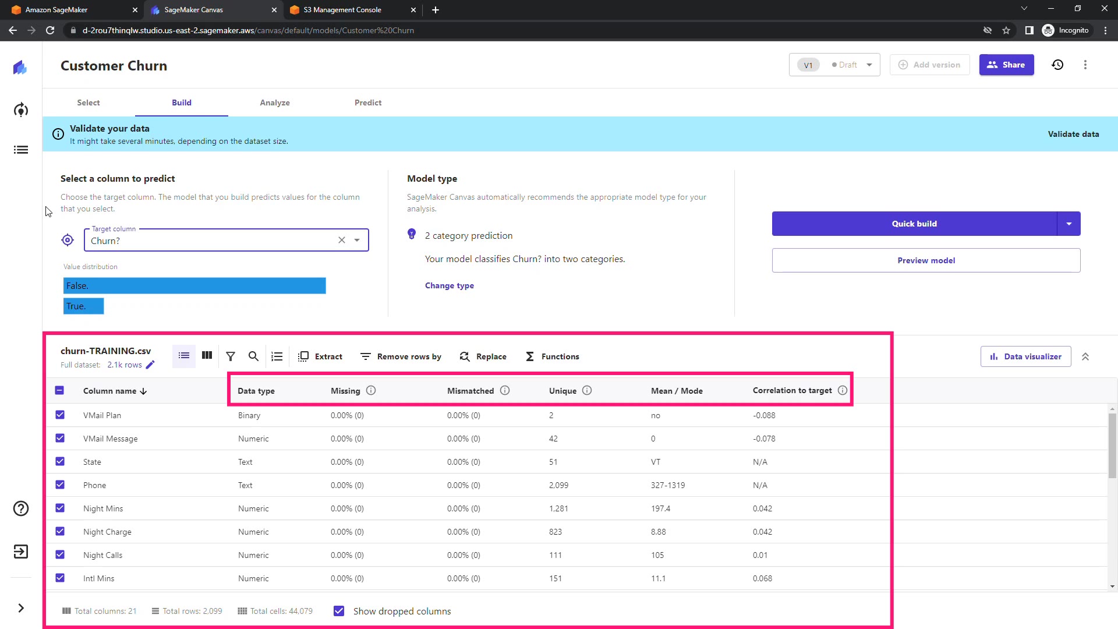The image size is (1118, 629).
Task: Click the pencil icon next to 2.1k rows
Action: [150, 365]
